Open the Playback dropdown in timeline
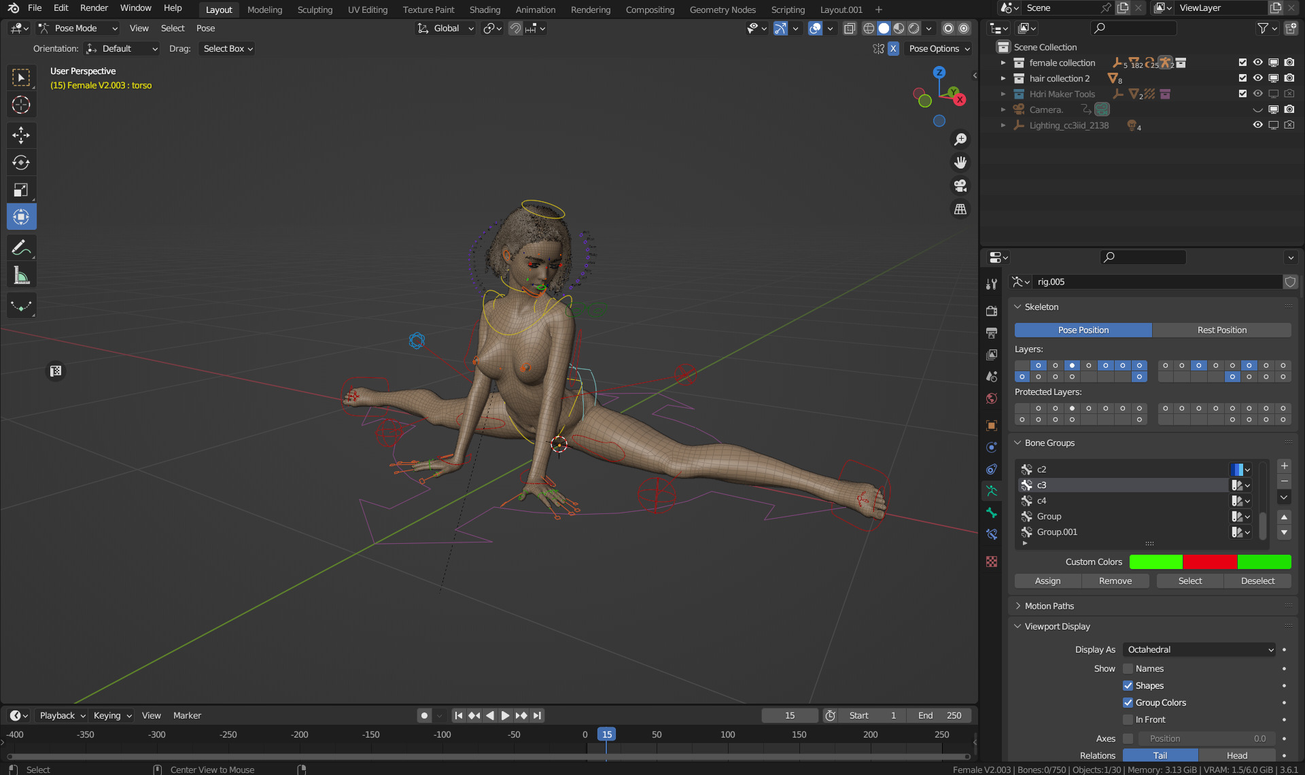 point(62,716)
